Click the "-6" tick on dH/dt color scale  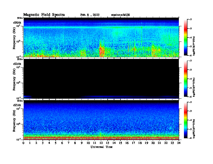click(190, 55)
